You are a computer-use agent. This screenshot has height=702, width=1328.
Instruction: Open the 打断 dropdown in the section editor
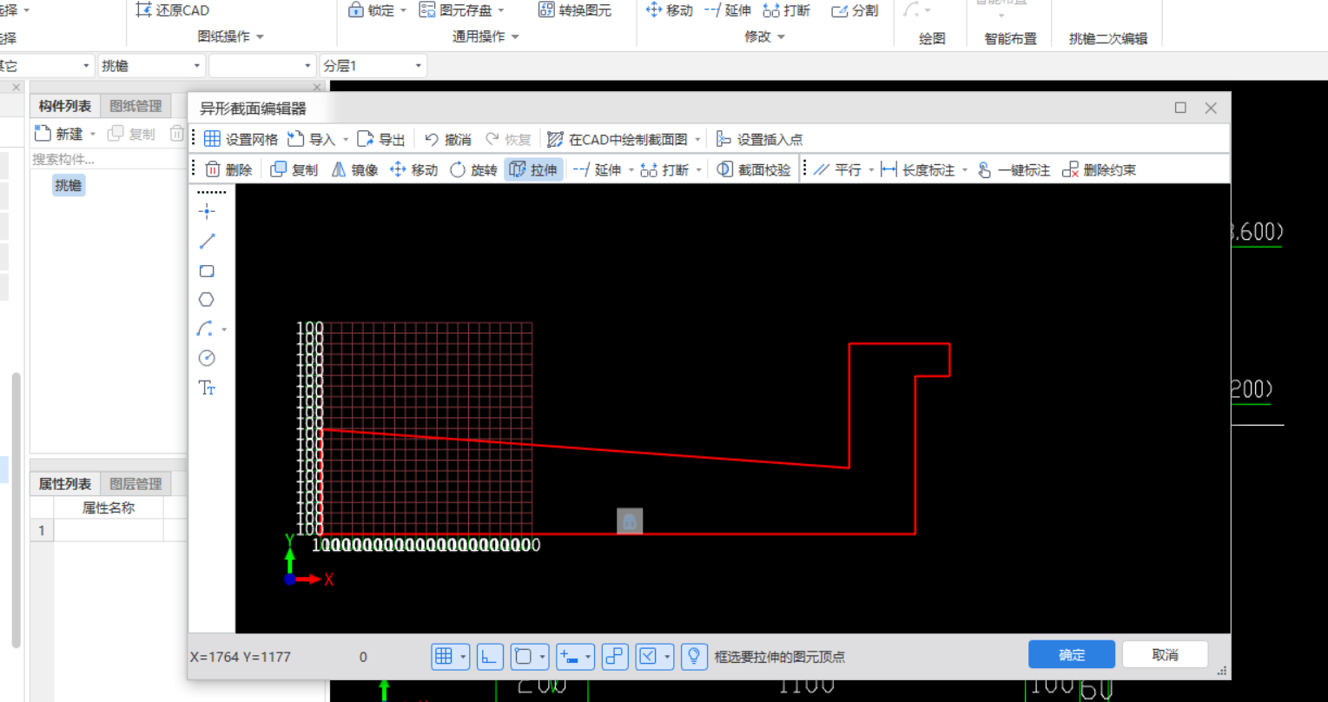click(699, 169)
